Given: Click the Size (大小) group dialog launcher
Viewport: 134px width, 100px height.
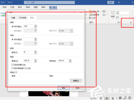Looking at the screenshot, I should pos(131,22).
